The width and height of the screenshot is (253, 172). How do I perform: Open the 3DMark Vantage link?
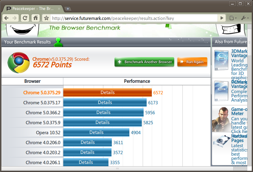239,53
